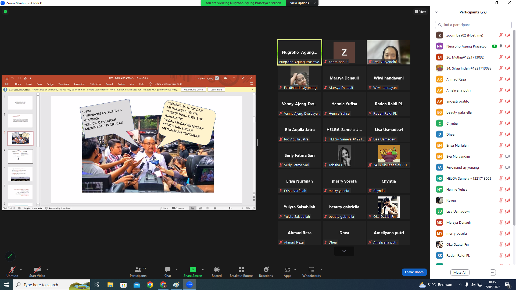Click Mute All in the participants panel
The width and height of the screenshot is (516, 290).
tap(460, 272)
